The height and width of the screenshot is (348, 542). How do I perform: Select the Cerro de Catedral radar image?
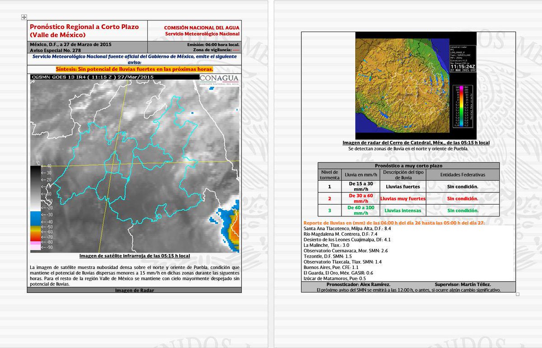pyautogui.click(x=416, y=86)
